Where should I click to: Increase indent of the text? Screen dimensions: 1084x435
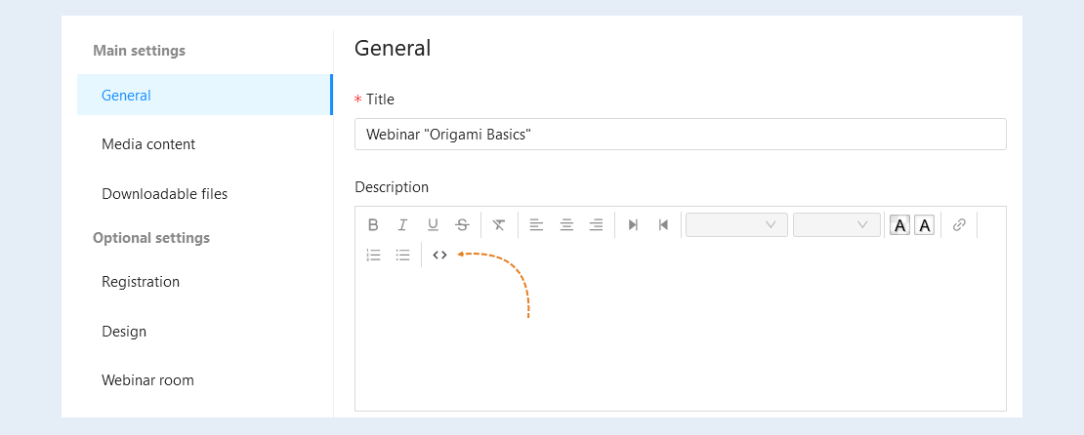point(633,224)
